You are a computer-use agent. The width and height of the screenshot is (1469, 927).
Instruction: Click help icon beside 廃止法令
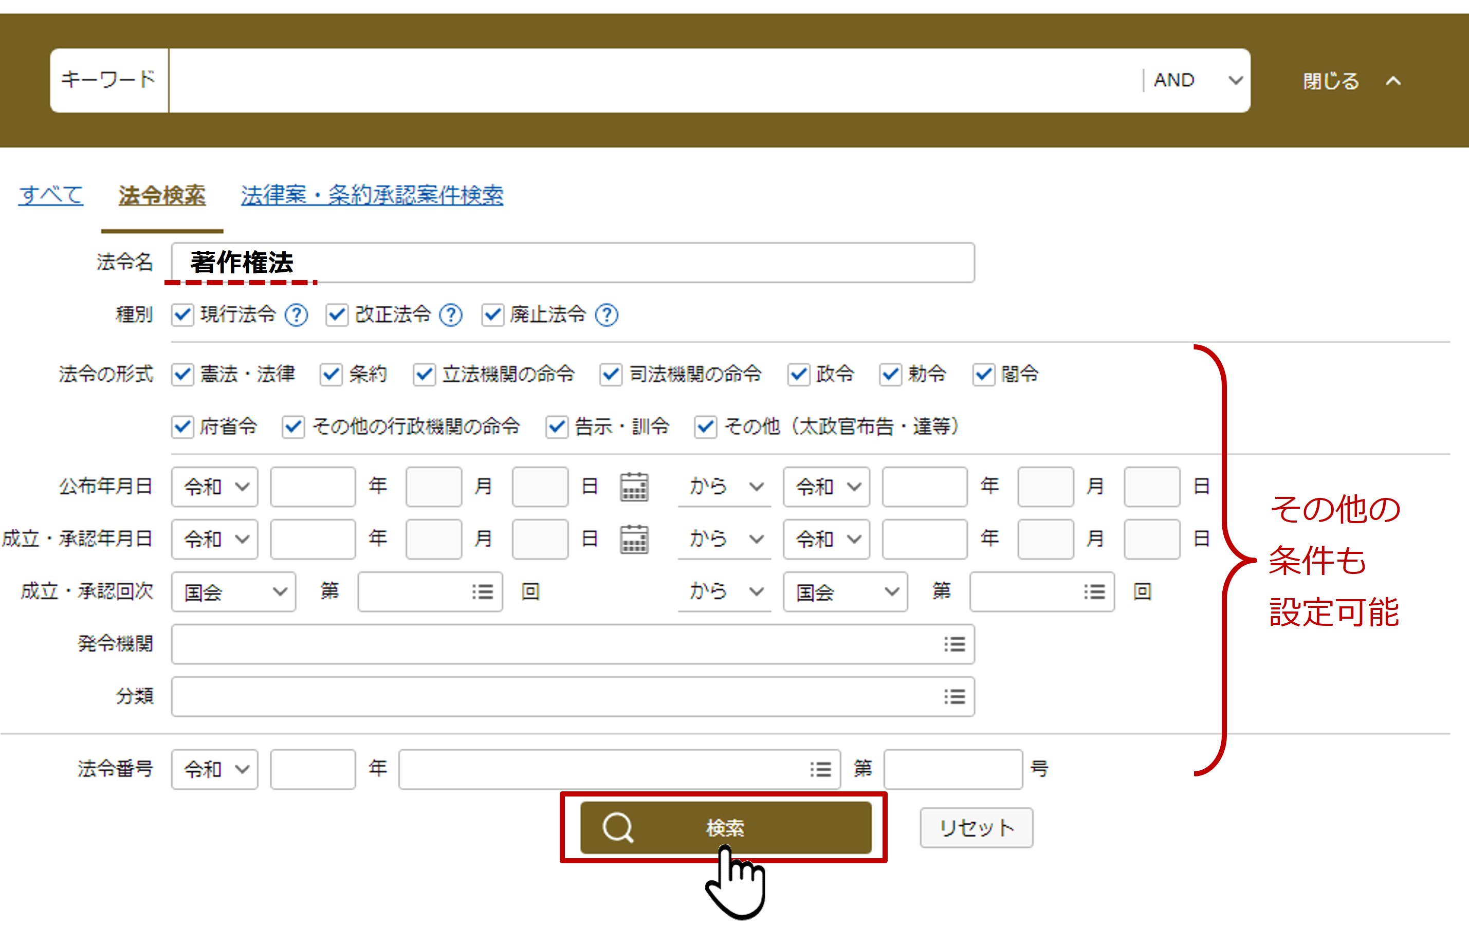tap(607, 316)
